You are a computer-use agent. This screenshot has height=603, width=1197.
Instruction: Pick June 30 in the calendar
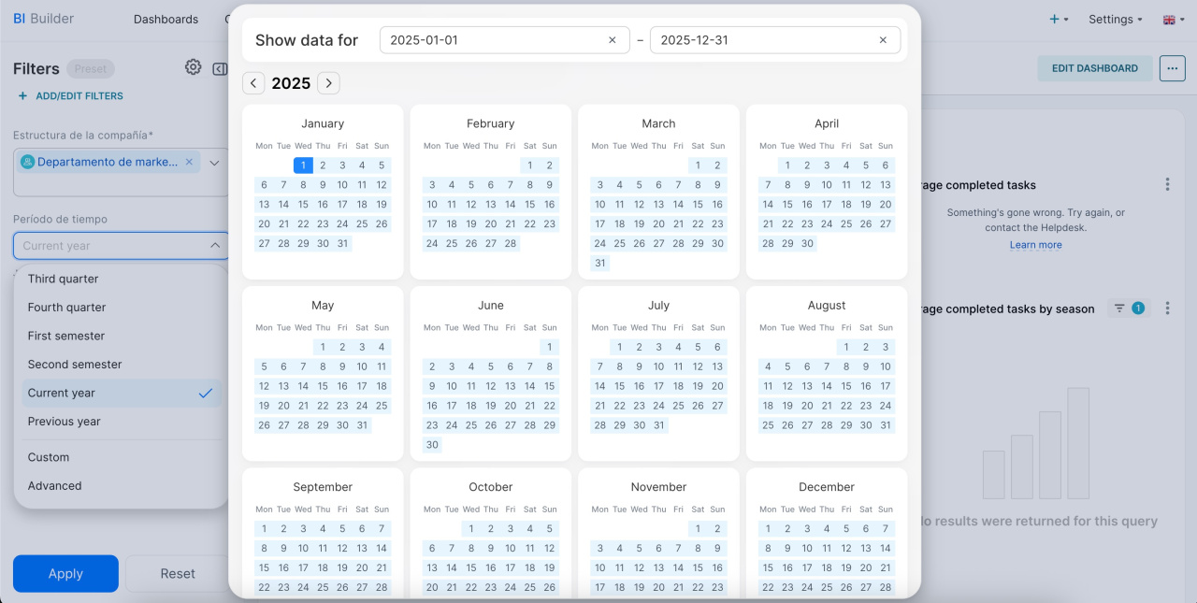coord(432,445)
